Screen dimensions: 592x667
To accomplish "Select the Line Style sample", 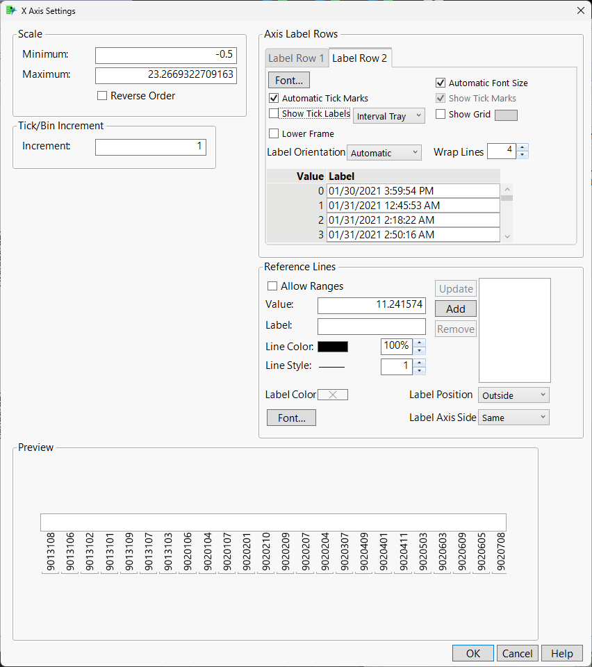I will click(x=331, y=366).
